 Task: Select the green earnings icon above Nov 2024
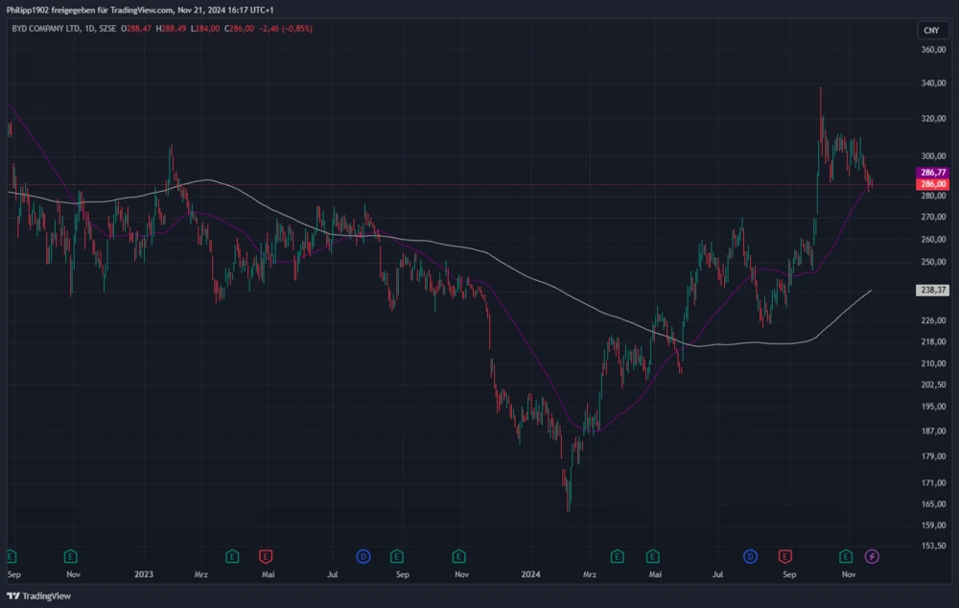(846, 555)
